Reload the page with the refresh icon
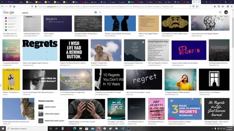The image size is (234, 131). click(x=10, y=7)
